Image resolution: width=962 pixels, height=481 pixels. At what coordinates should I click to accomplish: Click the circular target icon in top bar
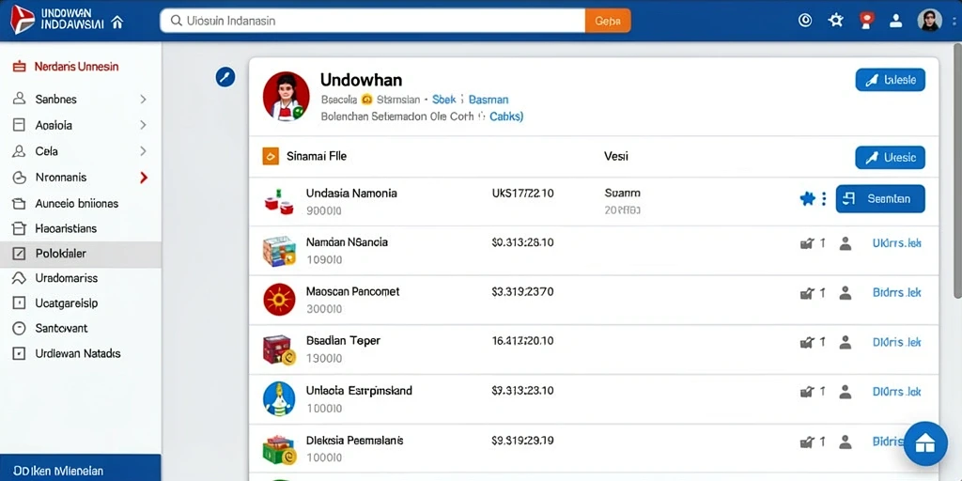(x=805, y=21)
